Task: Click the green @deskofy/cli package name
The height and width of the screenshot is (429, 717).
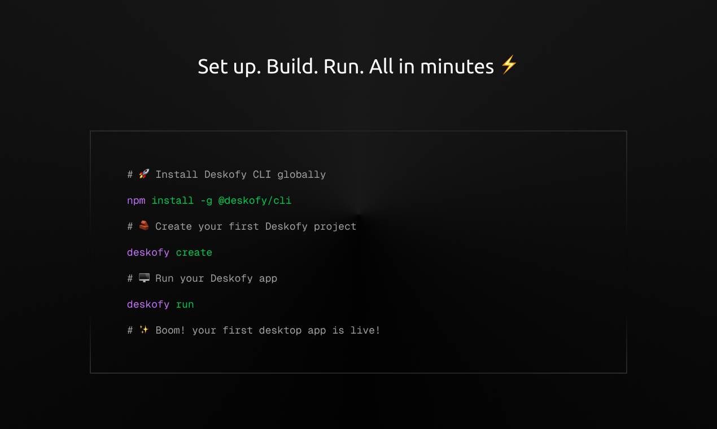Action: 256,200
